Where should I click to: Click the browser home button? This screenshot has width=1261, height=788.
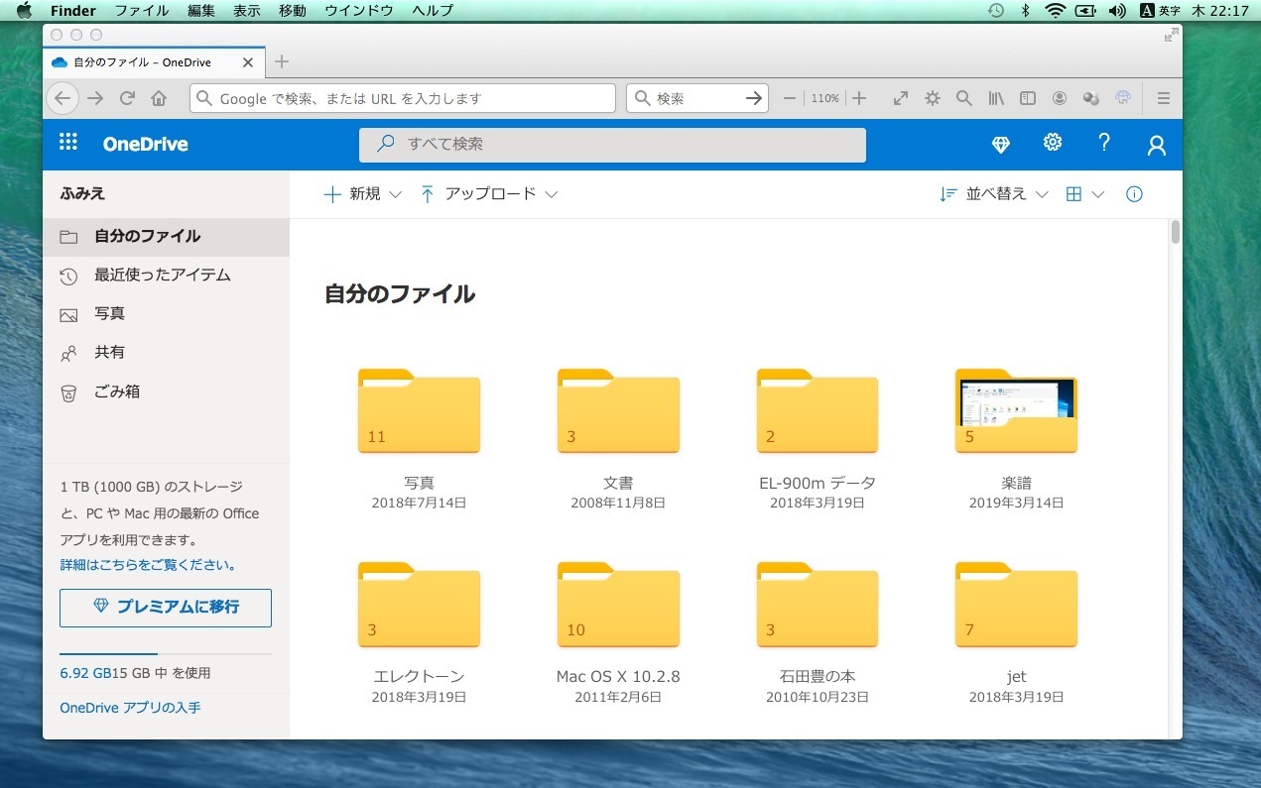click(x=159, y=98)
